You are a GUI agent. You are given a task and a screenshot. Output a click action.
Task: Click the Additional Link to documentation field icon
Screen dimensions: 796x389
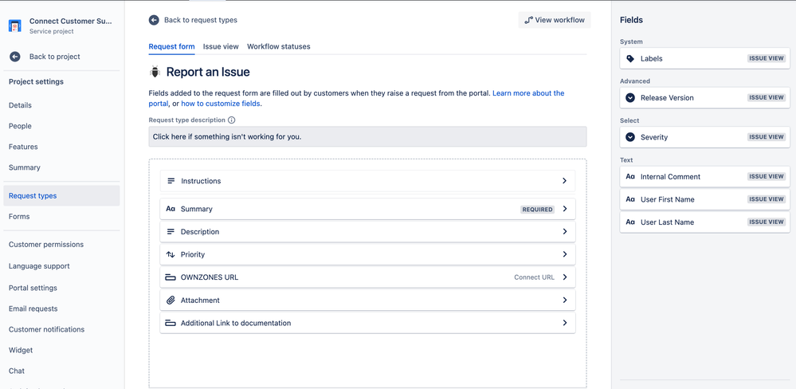(x=171, y=323)
